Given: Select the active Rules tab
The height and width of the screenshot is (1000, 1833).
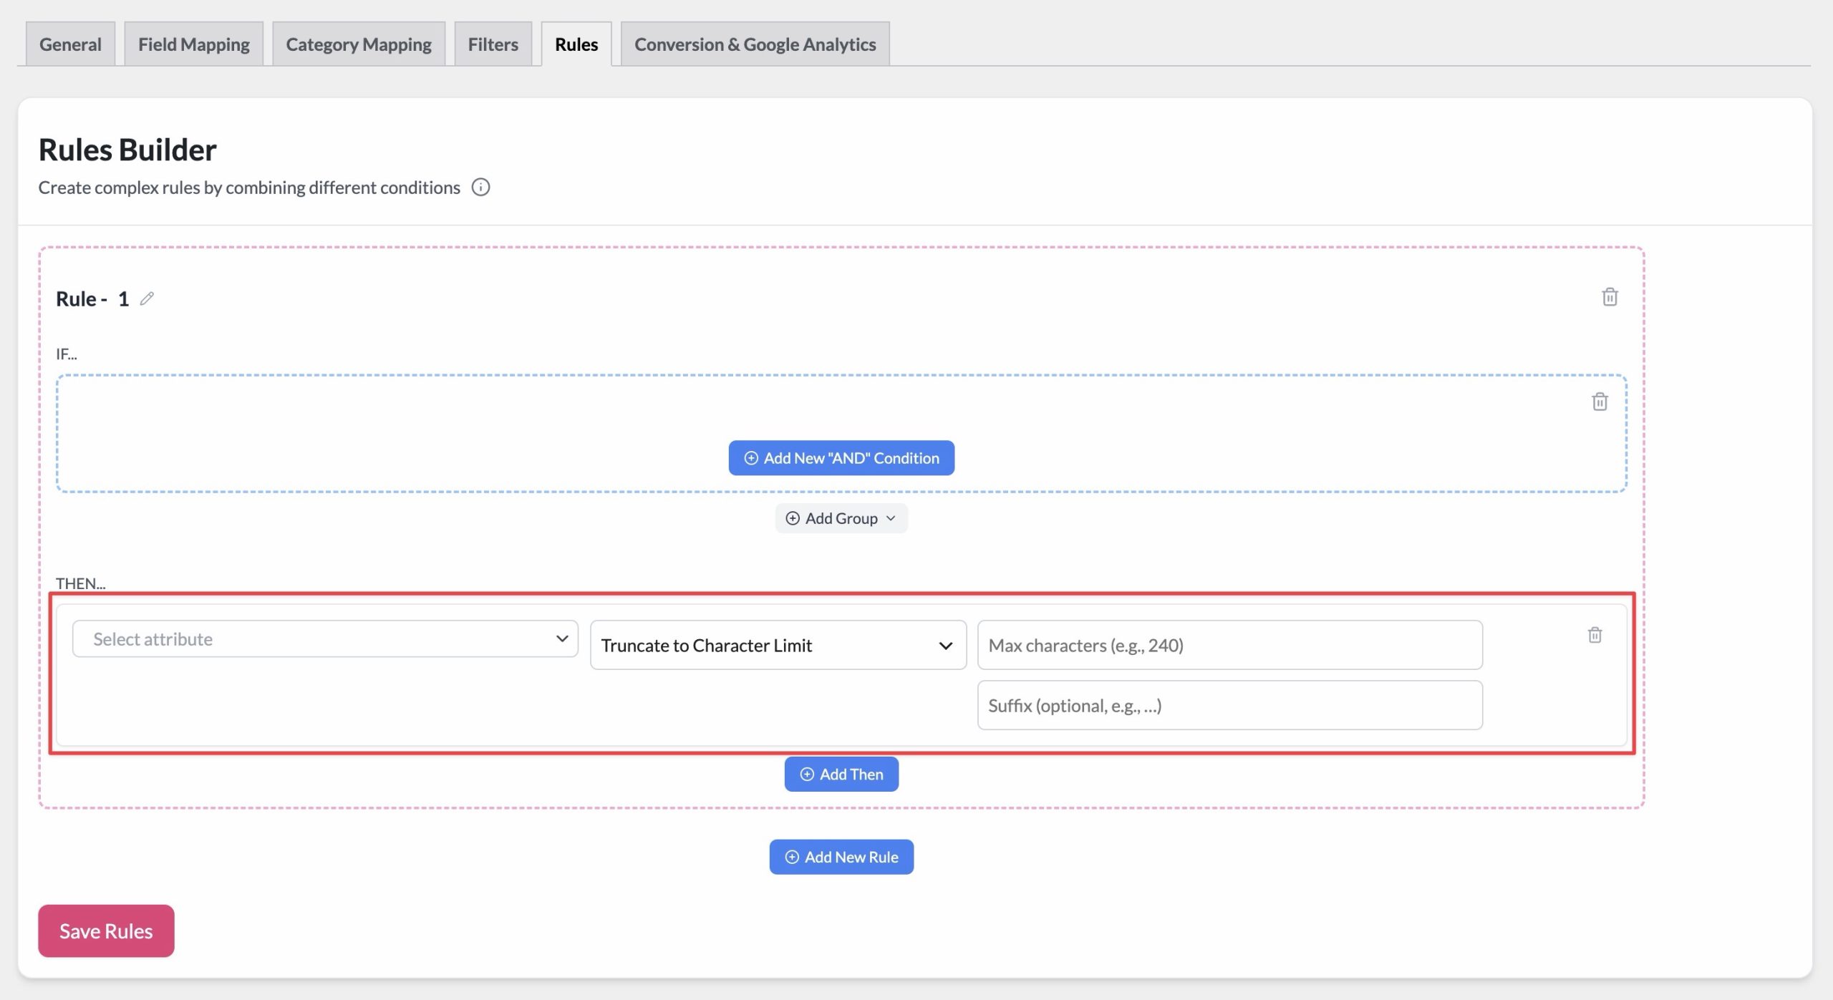Looking at the screenshot, I should coord(576,44).
